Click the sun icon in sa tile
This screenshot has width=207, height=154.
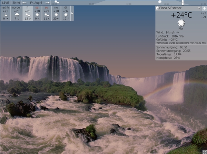(x=37, y=15)
